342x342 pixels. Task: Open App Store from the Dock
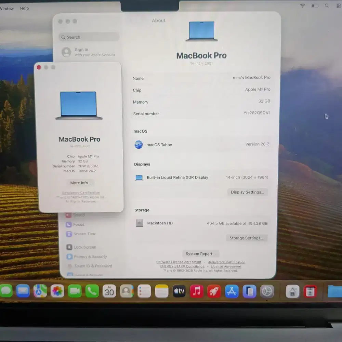pos(231,291)
